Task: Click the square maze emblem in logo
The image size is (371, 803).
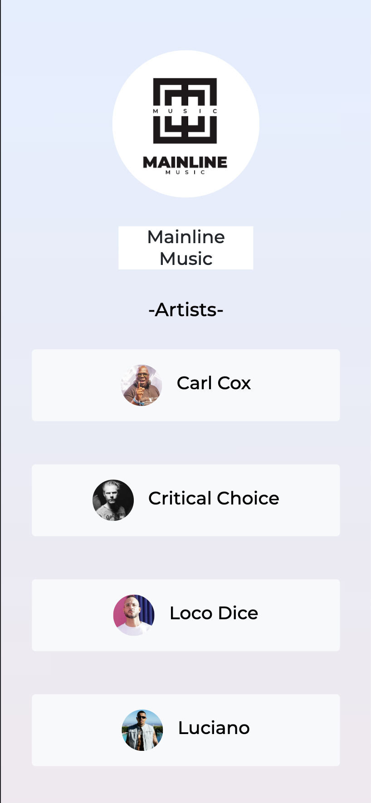Action: (x=185, y=111)
